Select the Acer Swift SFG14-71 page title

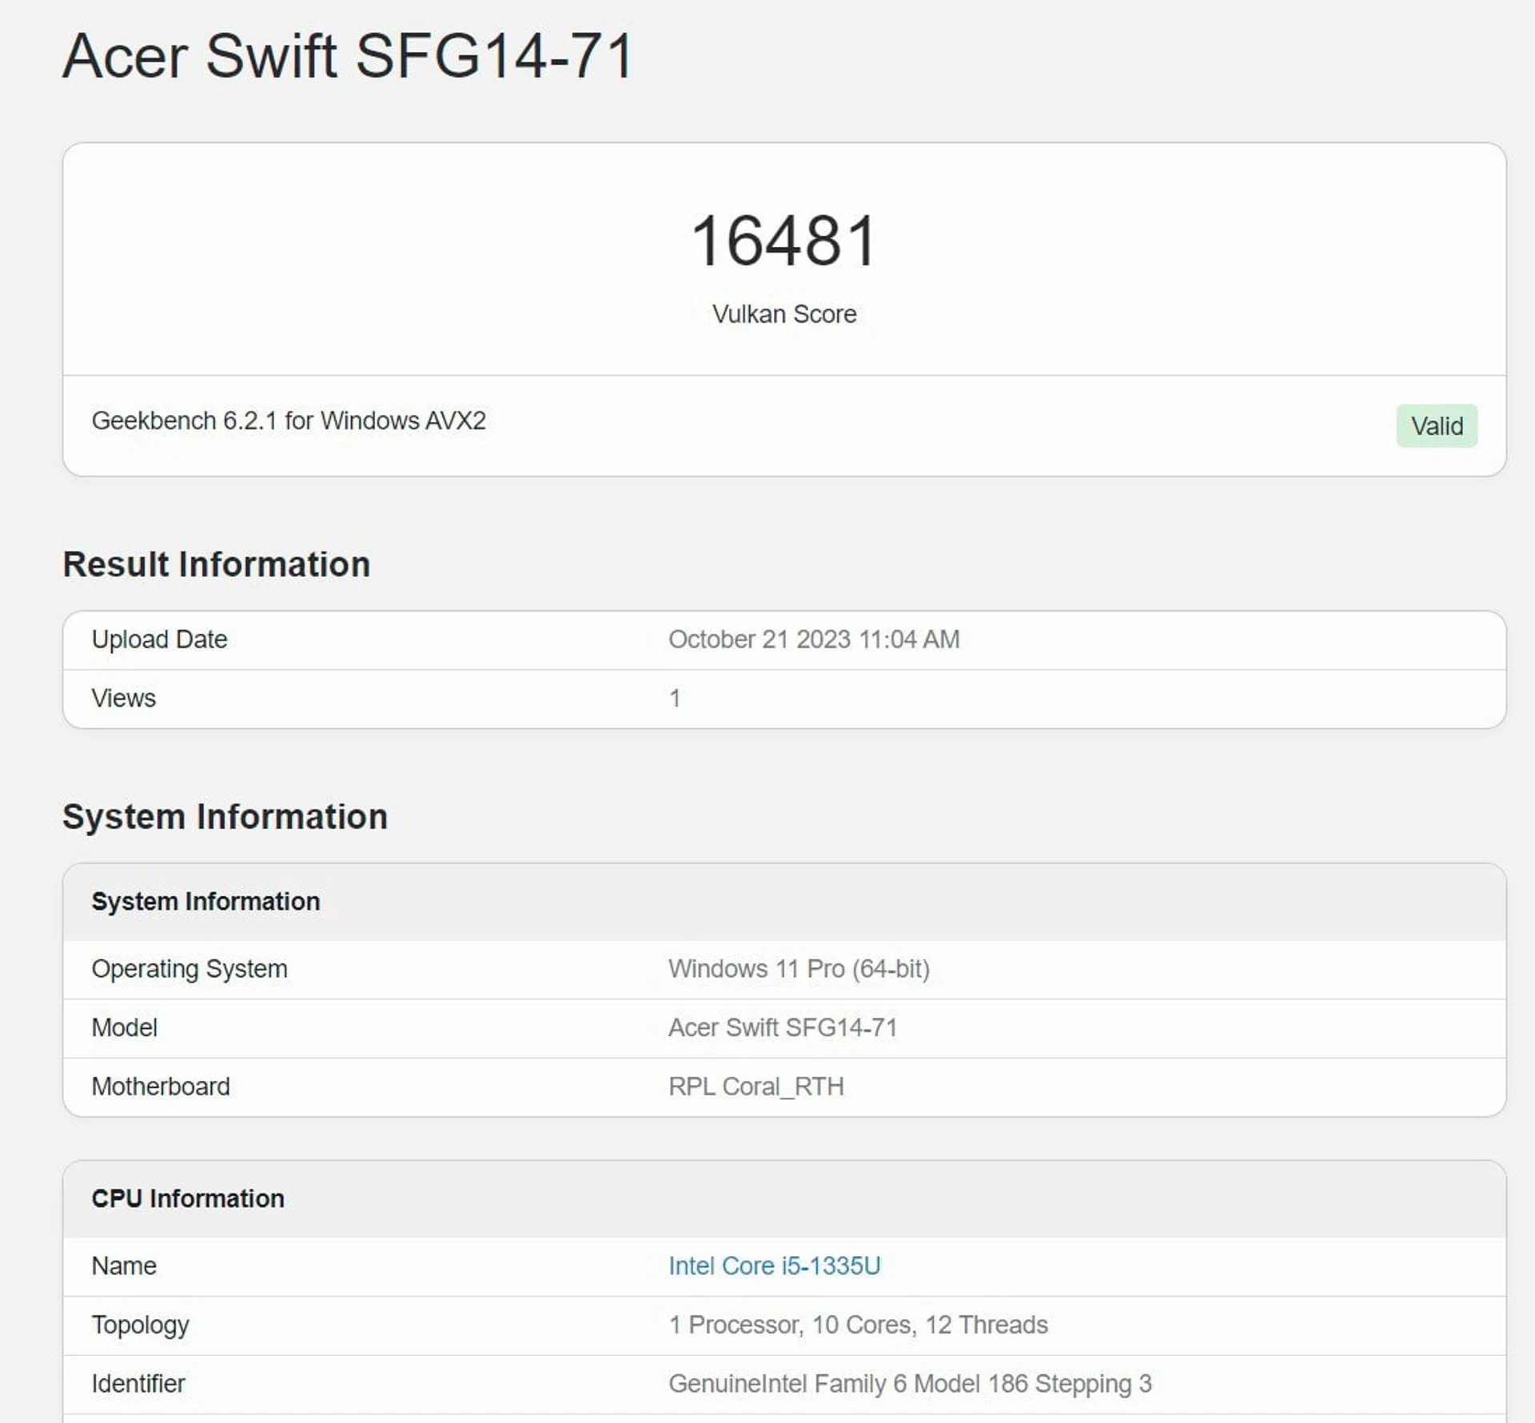pos(349,56)
